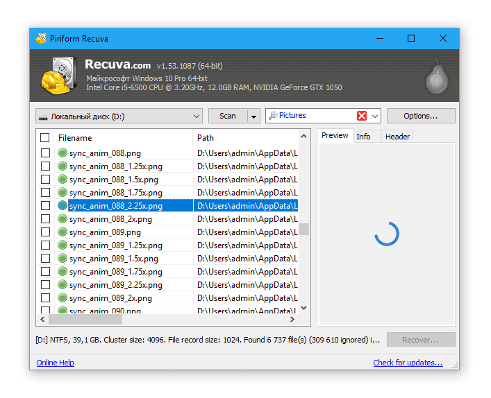This screenshot has height=398, width=491.
Task: Click green status dot for sync_anim_088_1.5x.png
Action: (x=63, y=179)
